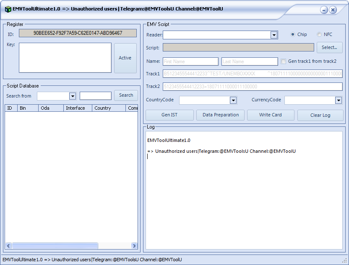Open the Search from dropdown
The height and width of the screenshot is (265, 349).
(x=72, y=96)
